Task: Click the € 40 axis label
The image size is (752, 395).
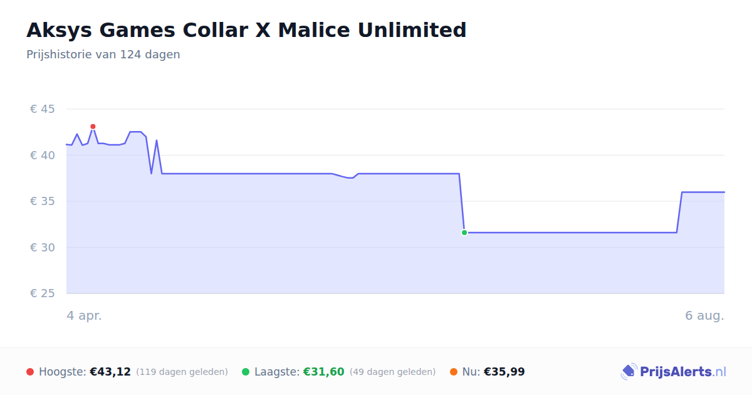Action: point(43,155)
